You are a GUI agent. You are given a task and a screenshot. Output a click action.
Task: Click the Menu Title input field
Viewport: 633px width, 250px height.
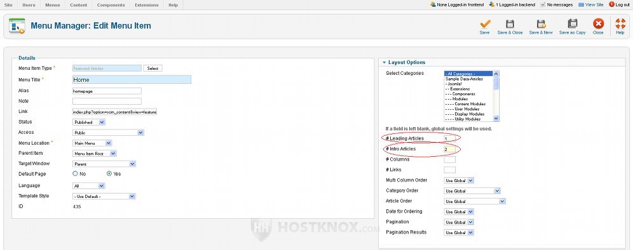click(x=132, y=80)
